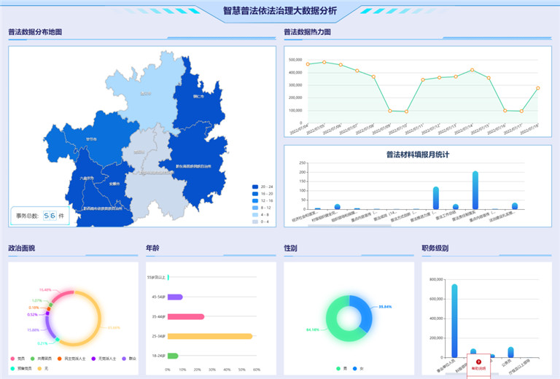Click the 普法数据分布地图 section title
The width and height of the screenshot is (560, 379).
(35, 32)
